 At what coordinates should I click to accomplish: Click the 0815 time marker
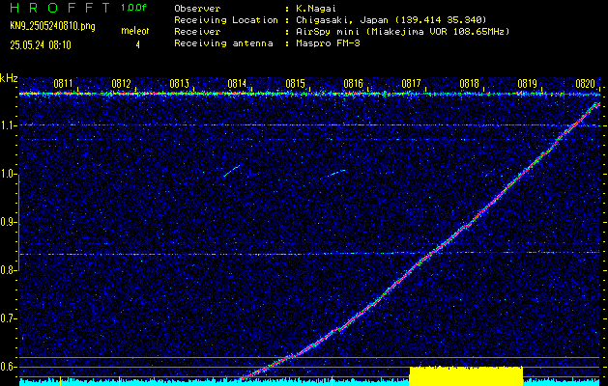click(x=295, y=83)
